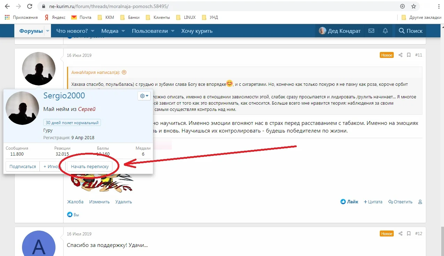Viewport: 444px width, 256px height.
Task: Open the УНД bookmarks folder
Action: point(210,17)
